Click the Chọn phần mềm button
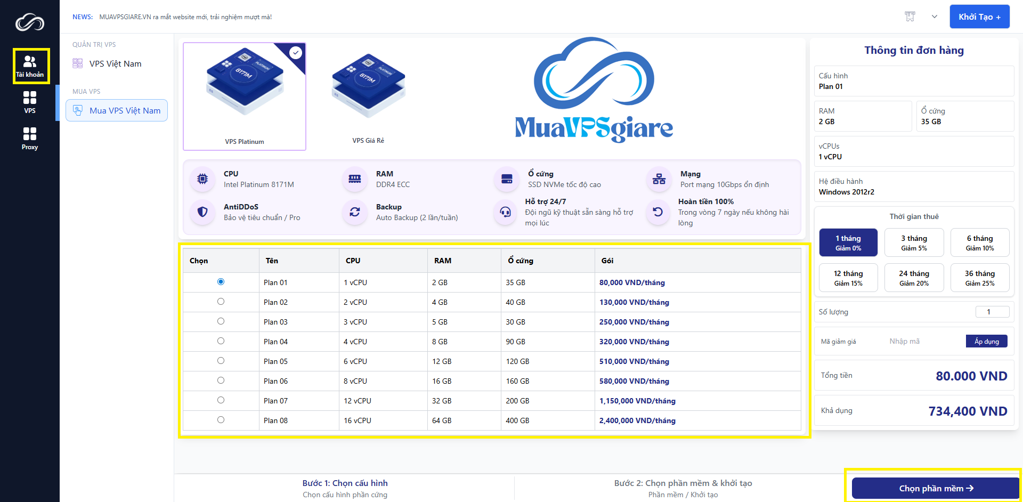 click(935, 488)
